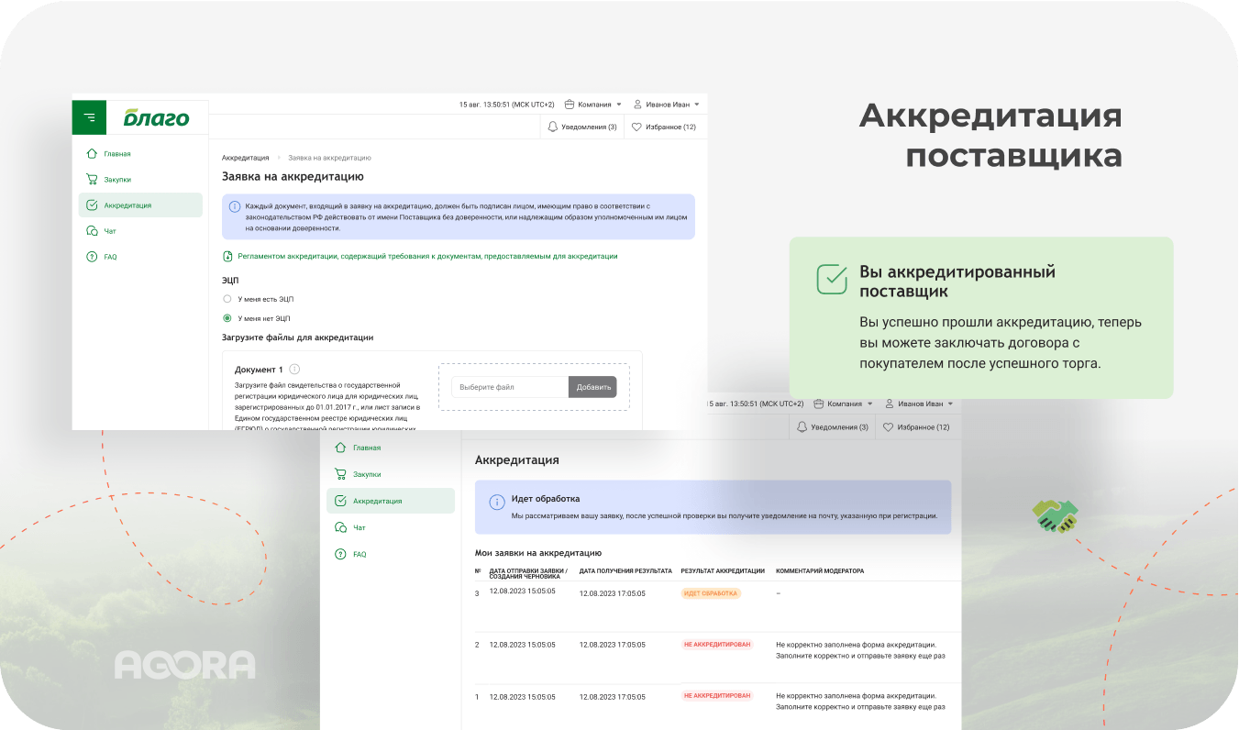Click the Благо logo
The image size is (1239, 730).
(156, 117)
